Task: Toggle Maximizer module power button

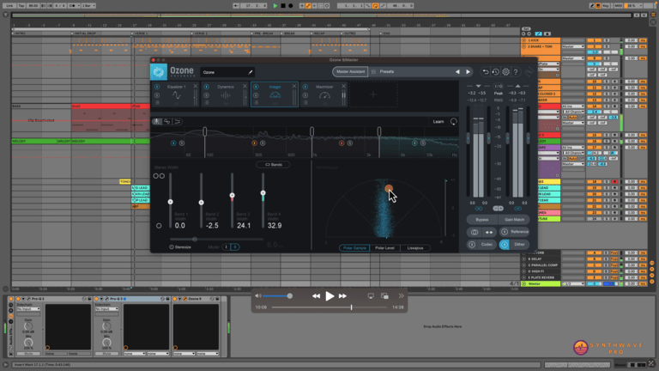Action: pos(305,87)
